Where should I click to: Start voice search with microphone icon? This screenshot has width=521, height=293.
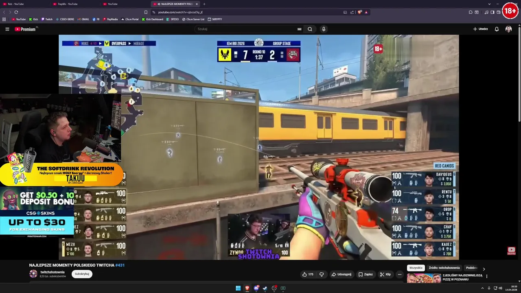pyautogui.click(x=324, y=29)
